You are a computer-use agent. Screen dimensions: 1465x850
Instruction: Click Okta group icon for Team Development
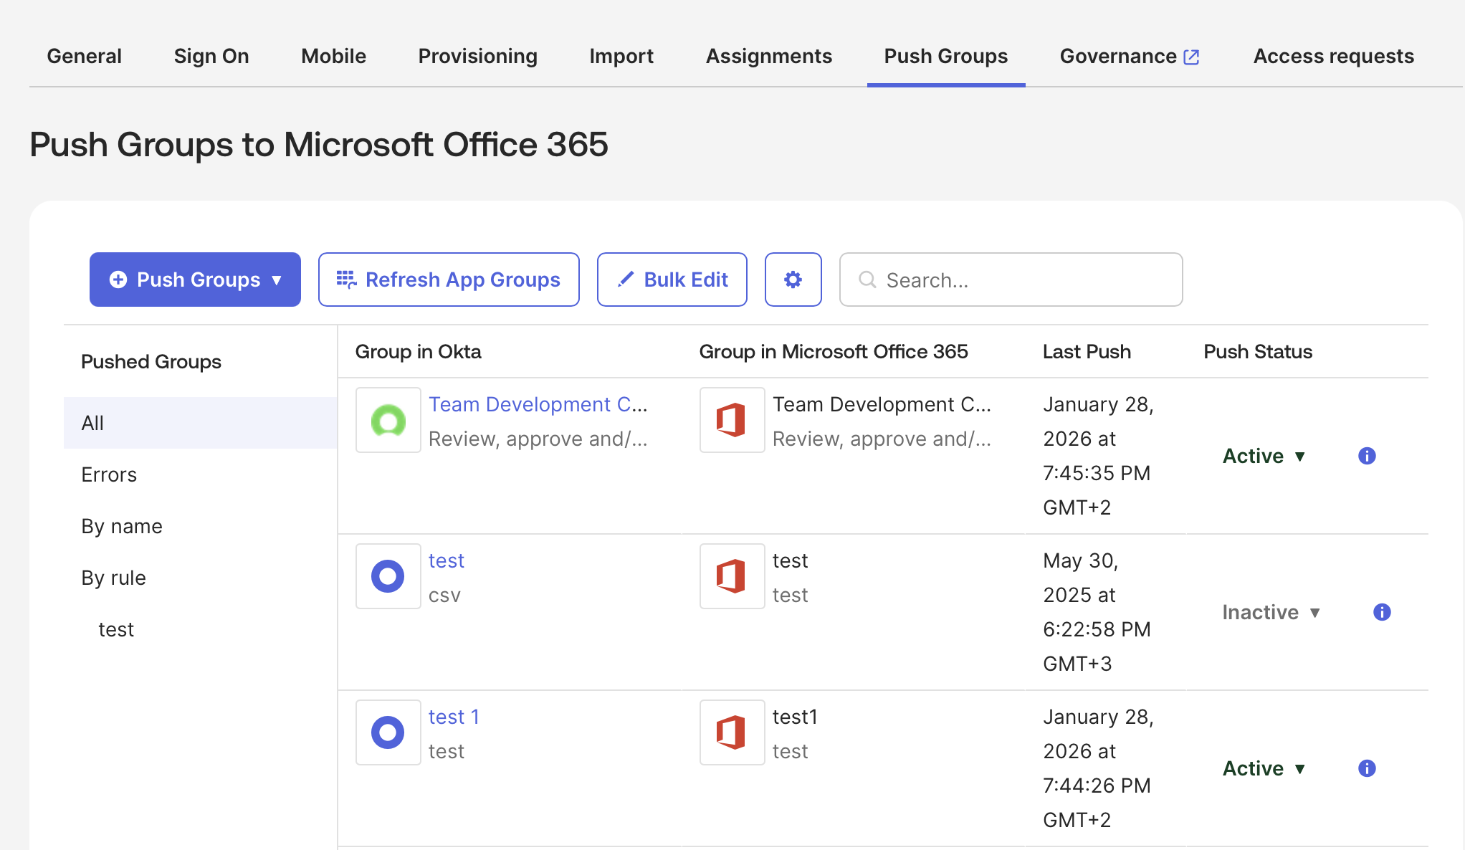tap(388, 420)
